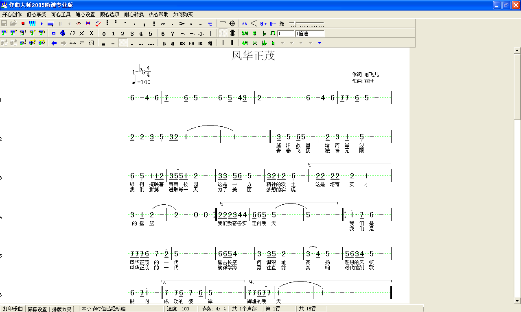
Task: Click the red Stop/Record square icon
Action: pos(23,24)
